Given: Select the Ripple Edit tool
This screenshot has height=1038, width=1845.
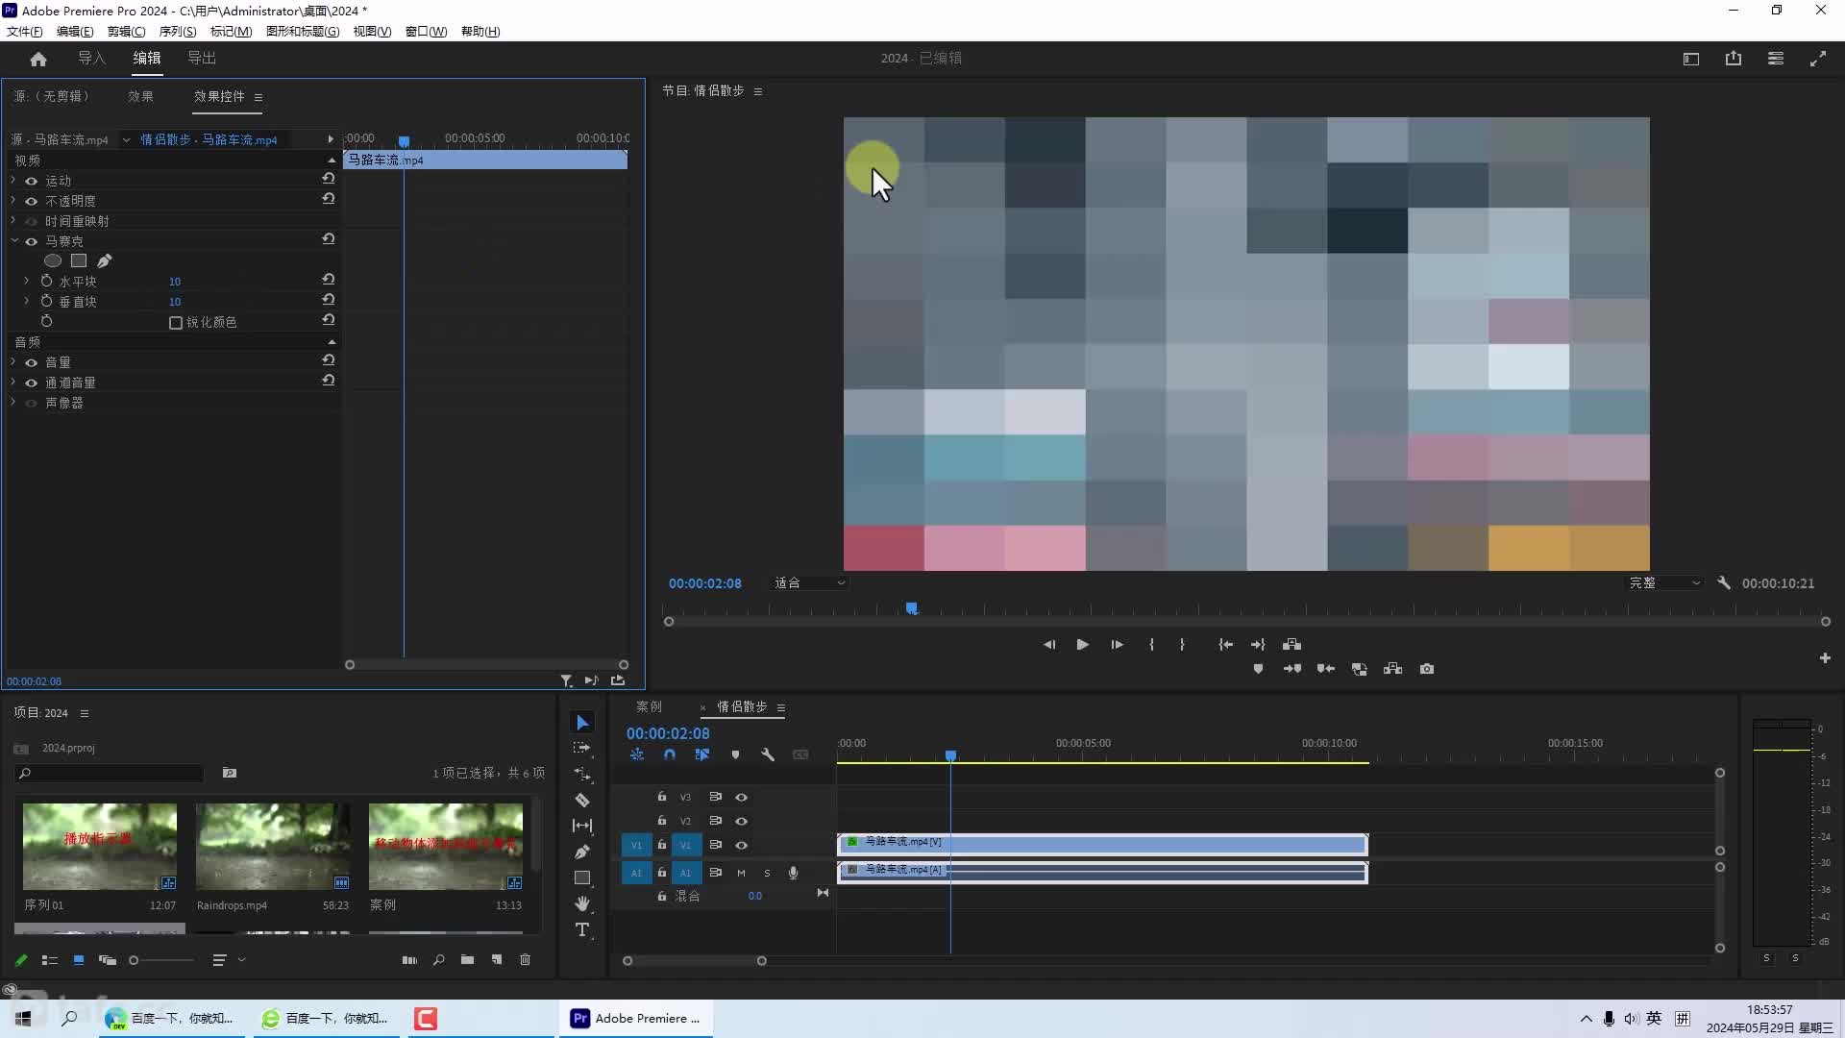Looking at the screenshot, I should pyautogui.click(x=582, y=774).
